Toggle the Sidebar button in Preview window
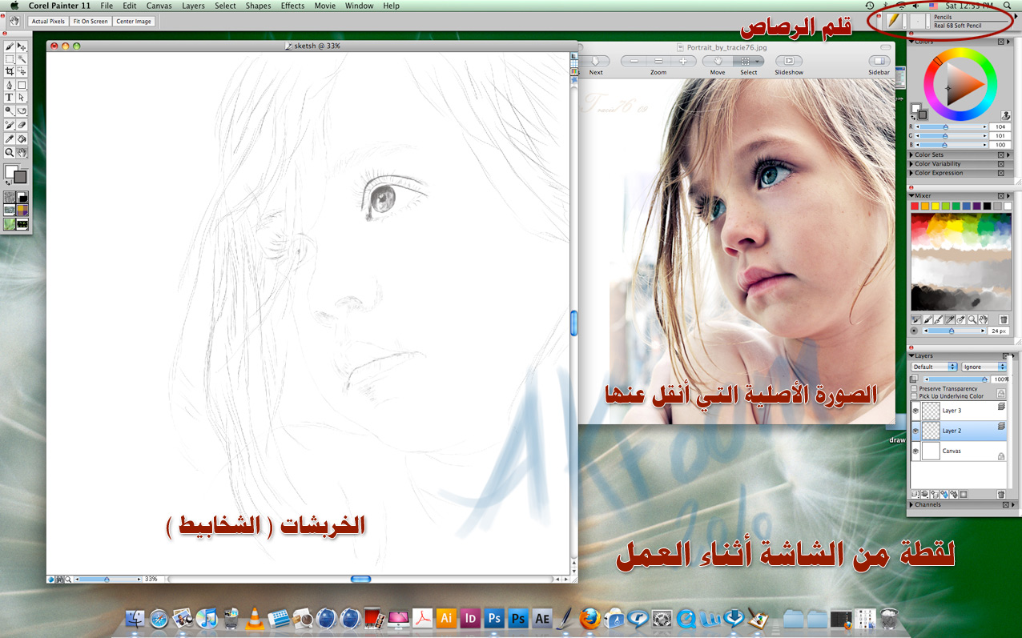Viewport: 1022px width, 638px height. pos(879,61)
